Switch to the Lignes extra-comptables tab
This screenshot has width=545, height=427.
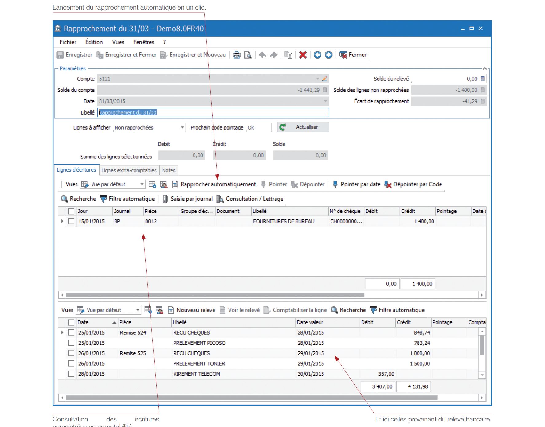(129, 170)
